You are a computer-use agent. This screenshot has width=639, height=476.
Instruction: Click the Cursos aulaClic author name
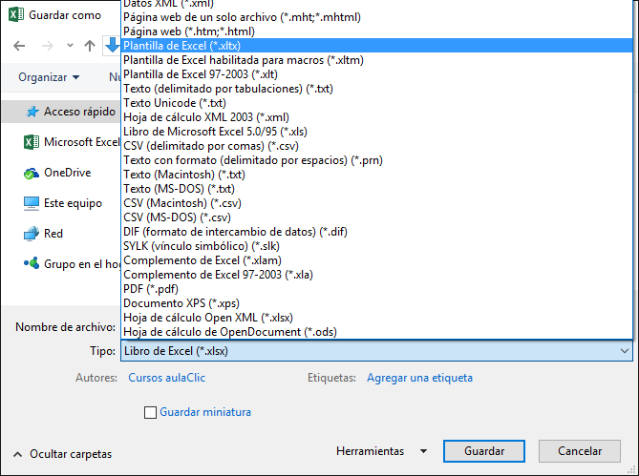pyautogui.click(x=170, y=378)
